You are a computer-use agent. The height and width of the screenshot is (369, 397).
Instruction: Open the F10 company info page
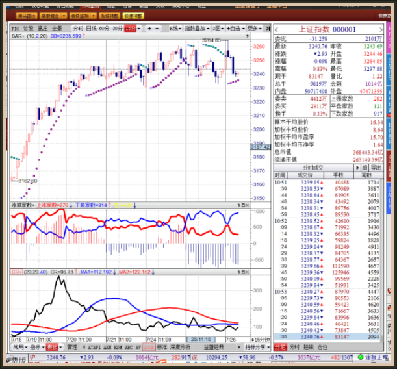(16, 29)
